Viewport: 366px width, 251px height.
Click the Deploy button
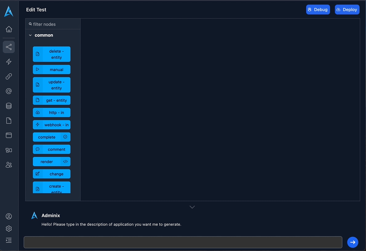click(x=347, y=10)
